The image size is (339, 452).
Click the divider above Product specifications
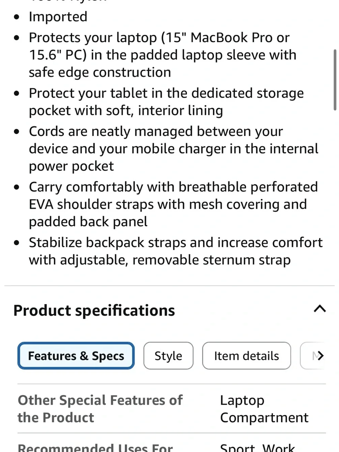coord(169,286)
